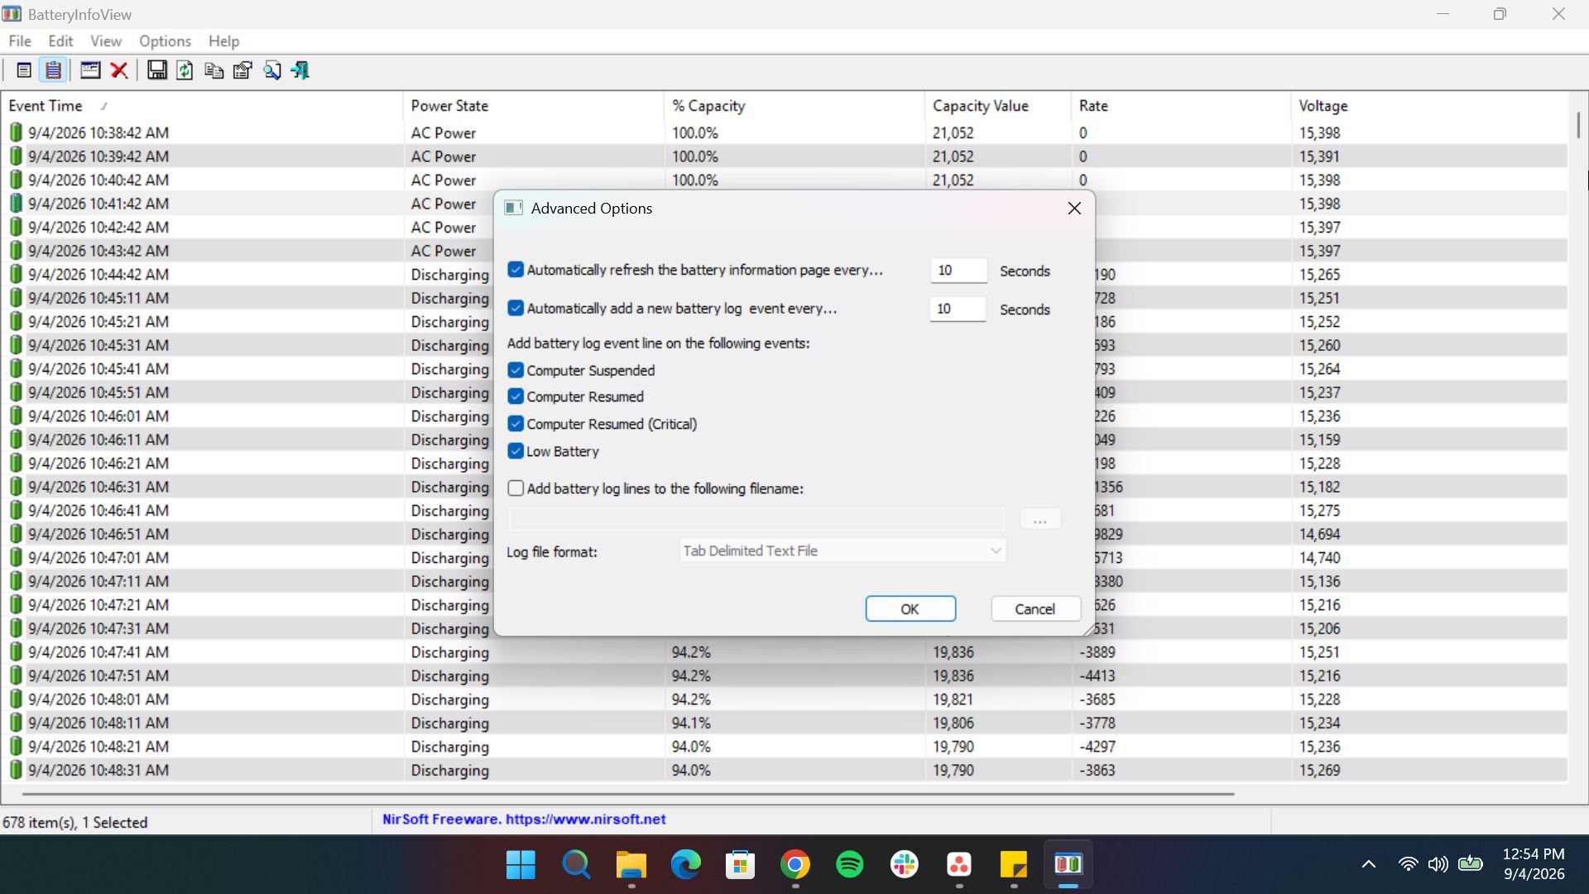
Task: Refresh the battery data icon
Action: click(x=185, y=70)
